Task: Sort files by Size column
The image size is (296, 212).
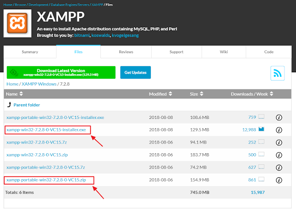Action: coord(197,94)
